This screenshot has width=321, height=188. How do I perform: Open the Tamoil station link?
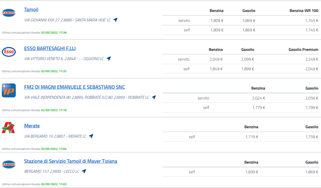click(x=31, y=10)
